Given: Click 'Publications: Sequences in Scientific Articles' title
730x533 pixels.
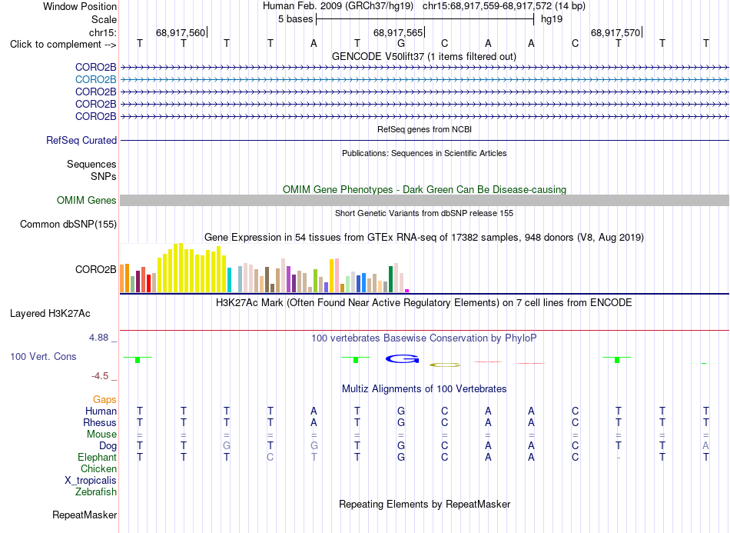Looking at the screenshot, I should pyautogui.click(x=424, y=153).
